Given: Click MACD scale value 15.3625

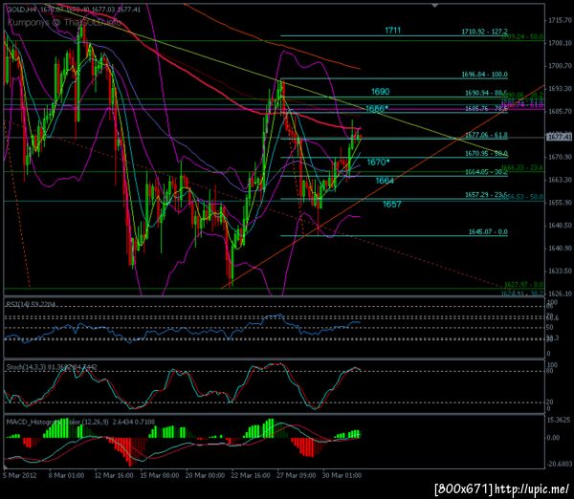Looking at the screenshot, I should [x=559, y=420].
